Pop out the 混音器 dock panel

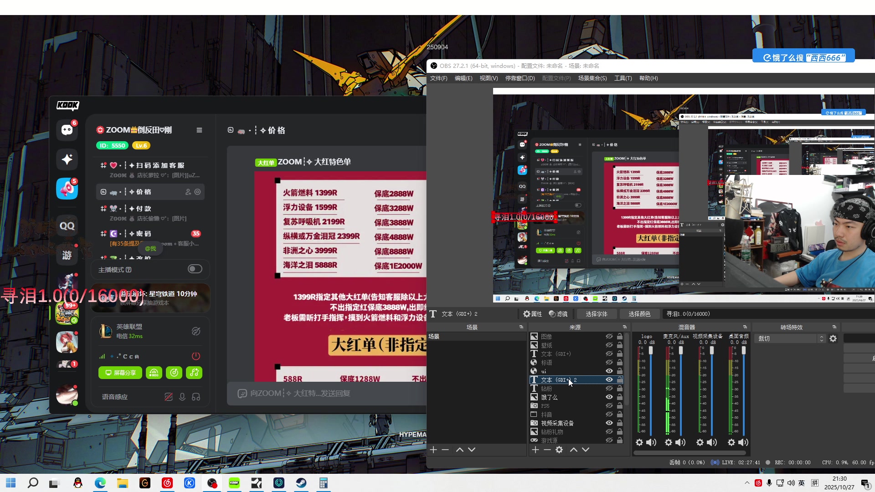tap(745, 327)
